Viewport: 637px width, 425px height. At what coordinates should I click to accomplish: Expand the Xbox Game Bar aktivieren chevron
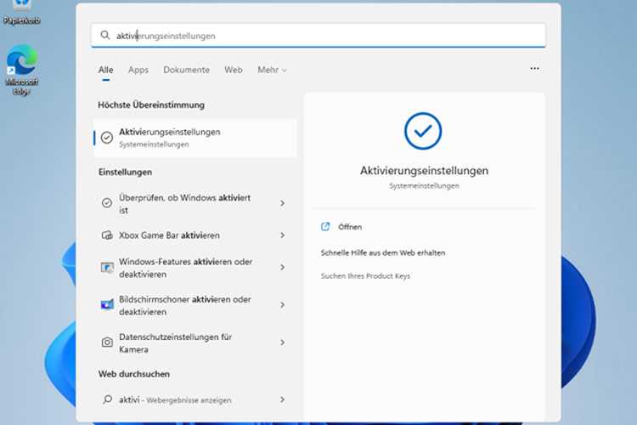click(x=282, y=235)
